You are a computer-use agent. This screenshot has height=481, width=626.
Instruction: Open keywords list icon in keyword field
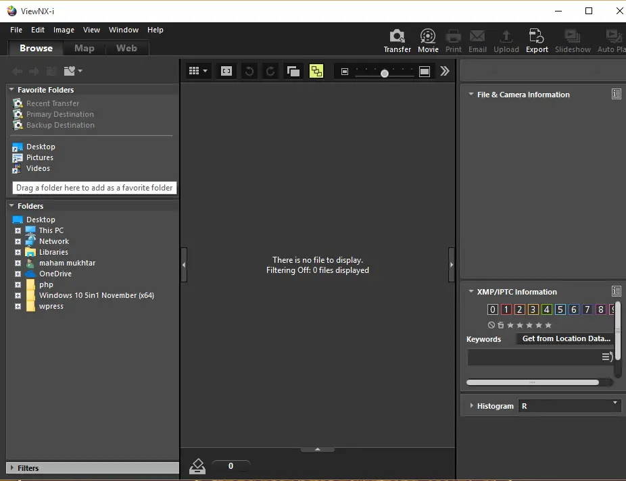pos(607,357)
